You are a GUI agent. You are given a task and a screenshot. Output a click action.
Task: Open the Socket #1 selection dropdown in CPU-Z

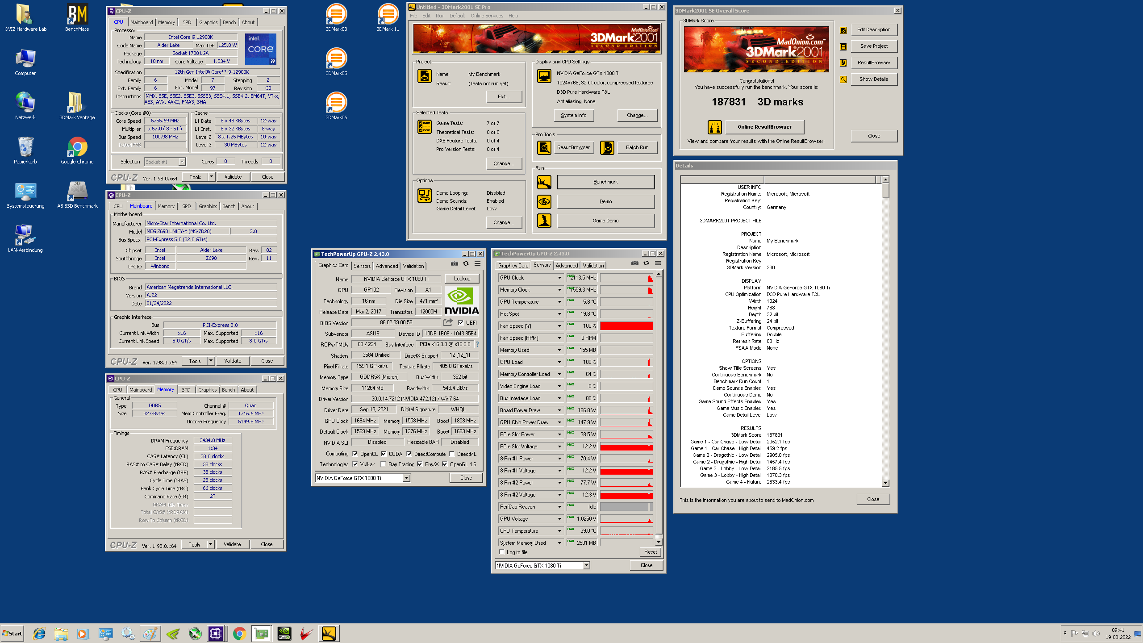[182, 162]
